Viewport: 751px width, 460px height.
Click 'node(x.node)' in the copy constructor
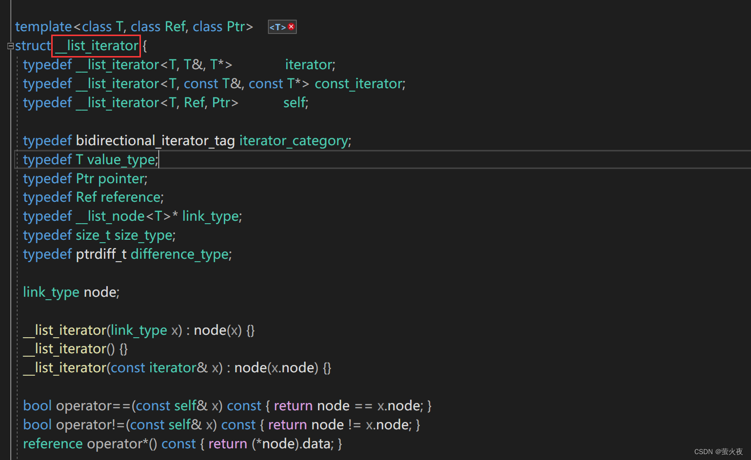click(276, 368)
